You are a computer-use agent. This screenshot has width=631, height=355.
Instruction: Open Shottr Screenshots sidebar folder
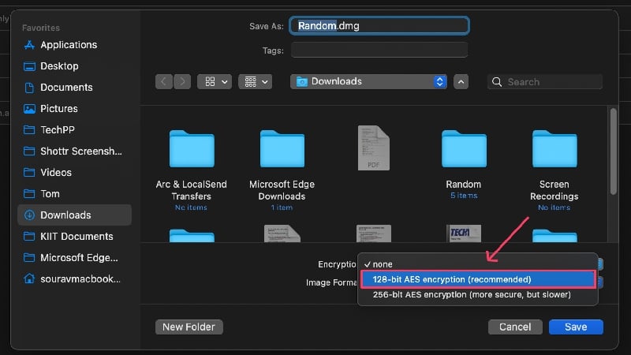click(x=81, y=151)
